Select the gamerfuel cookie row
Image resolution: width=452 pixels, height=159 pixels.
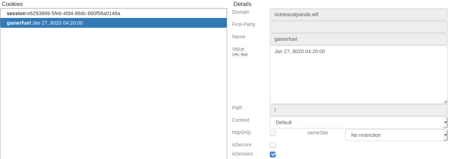coord(113,23)
